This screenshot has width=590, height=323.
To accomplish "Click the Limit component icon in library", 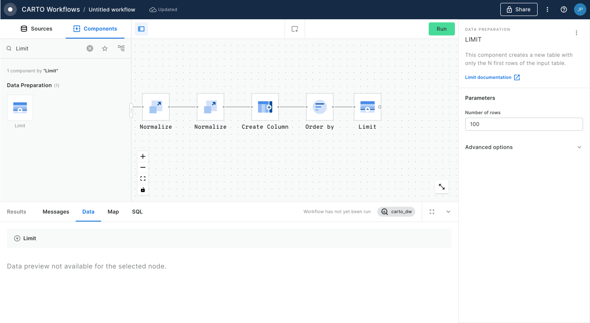I will point(20,108).
